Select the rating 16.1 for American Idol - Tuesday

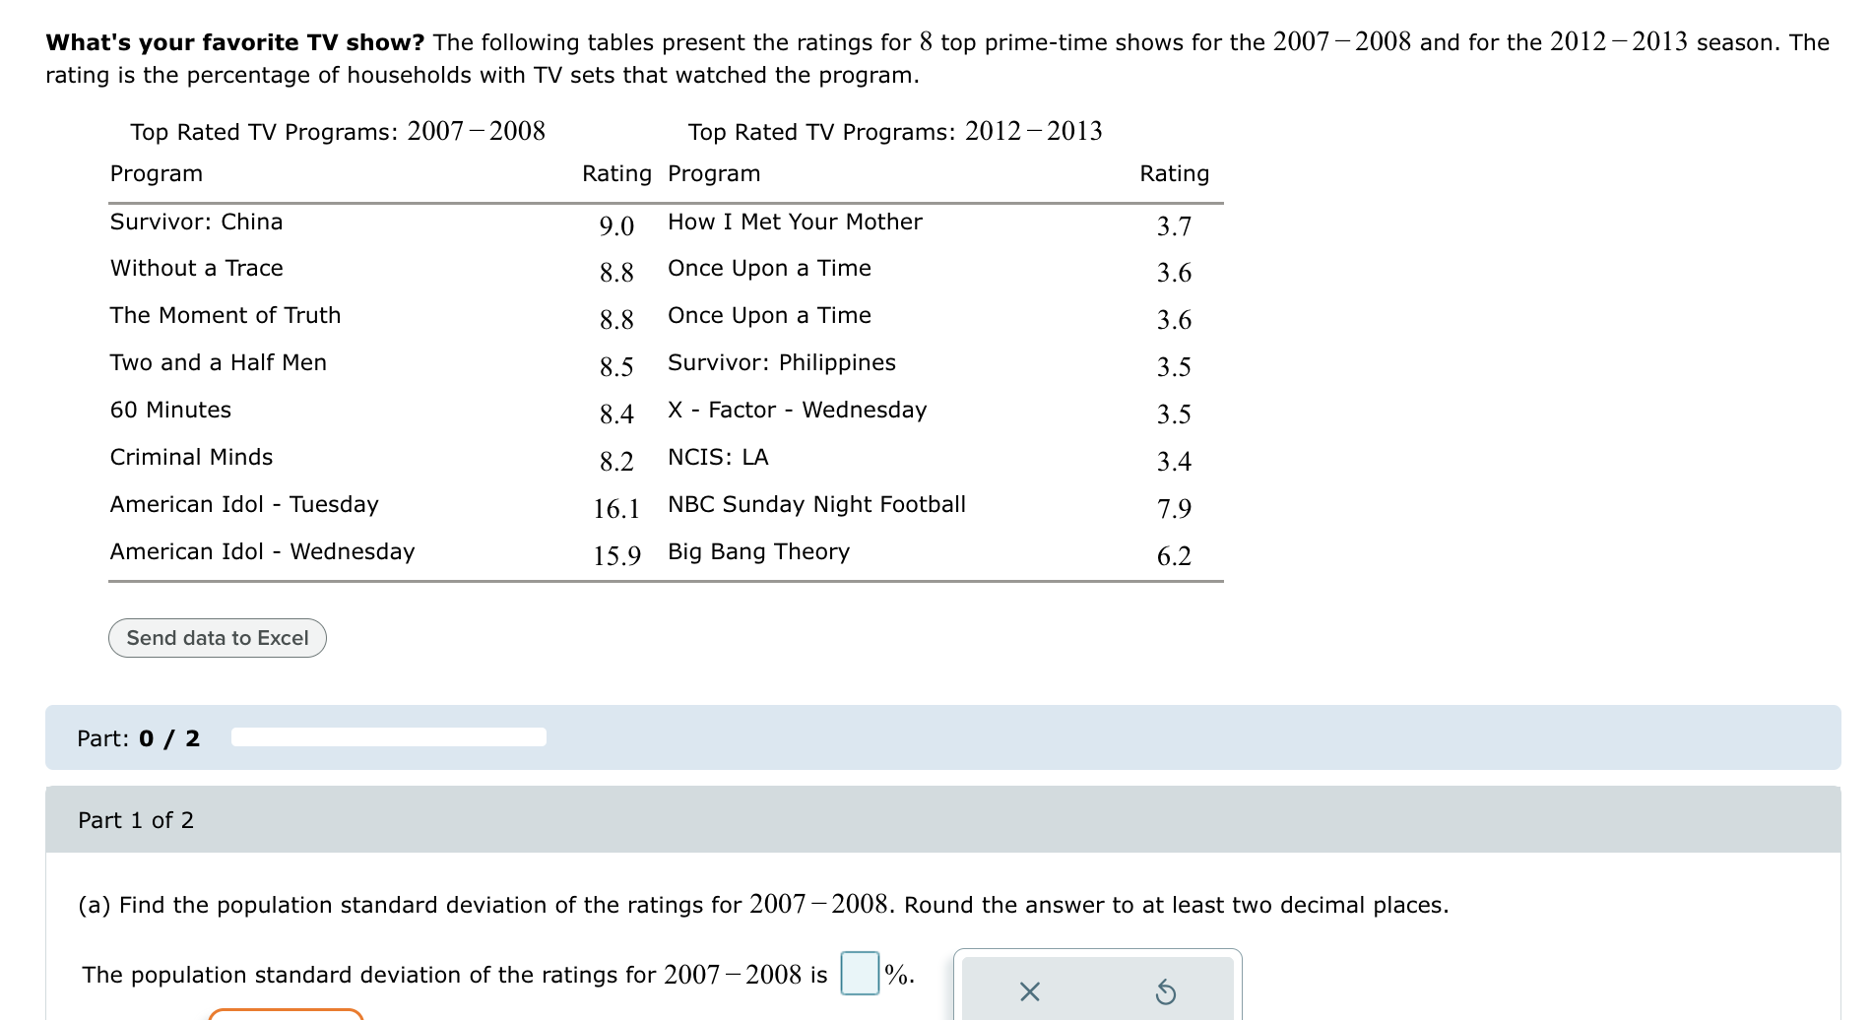[616, 508]
